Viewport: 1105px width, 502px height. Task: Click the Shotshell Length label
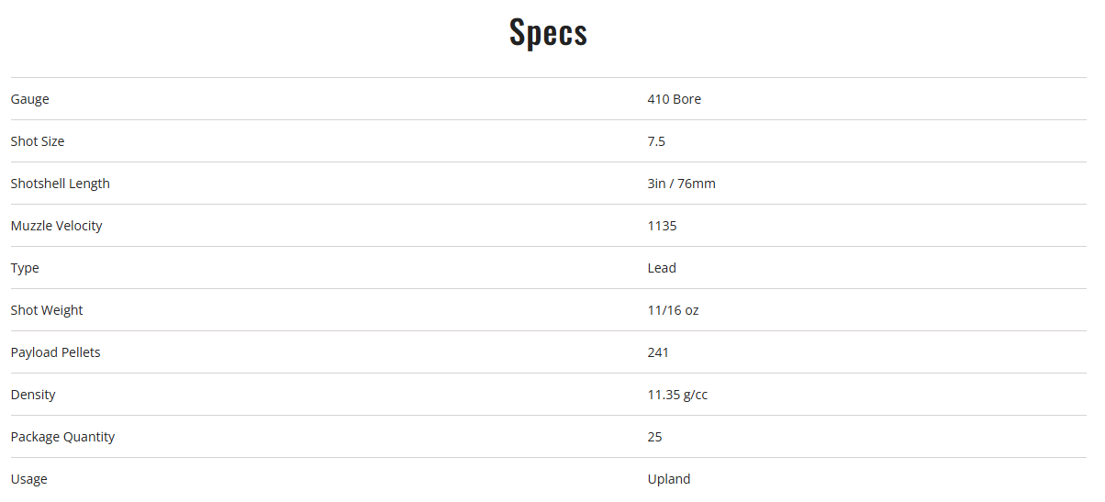pos(61,184)
